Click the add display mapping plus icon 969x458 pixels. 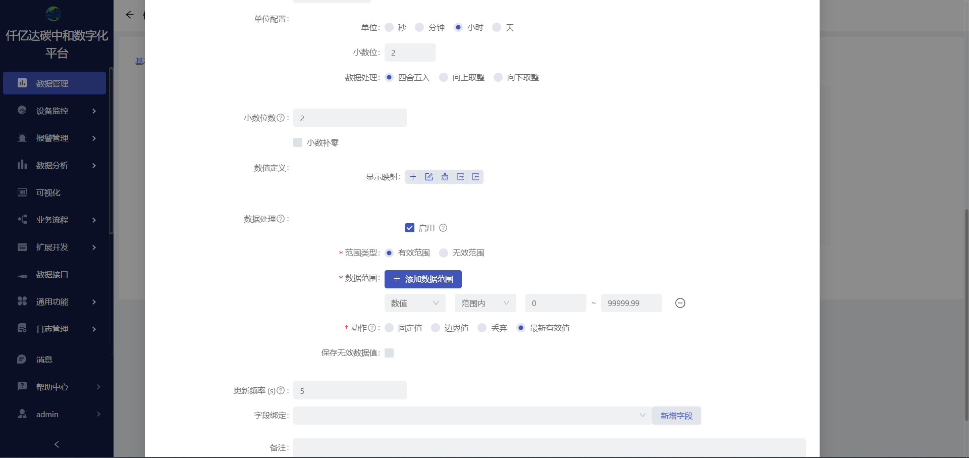coord(413,177)
